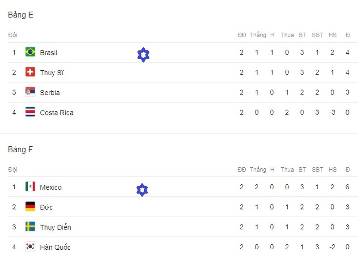Select the Thụy Điển team name
The image size is (358, 260).
click(x=55, y=227)
